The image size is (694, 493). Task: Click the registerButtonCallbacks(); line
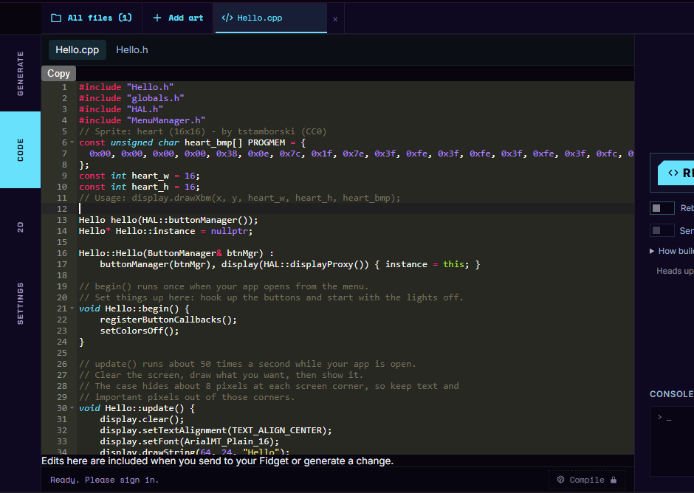pyautogui.click(x=168, y=320)
